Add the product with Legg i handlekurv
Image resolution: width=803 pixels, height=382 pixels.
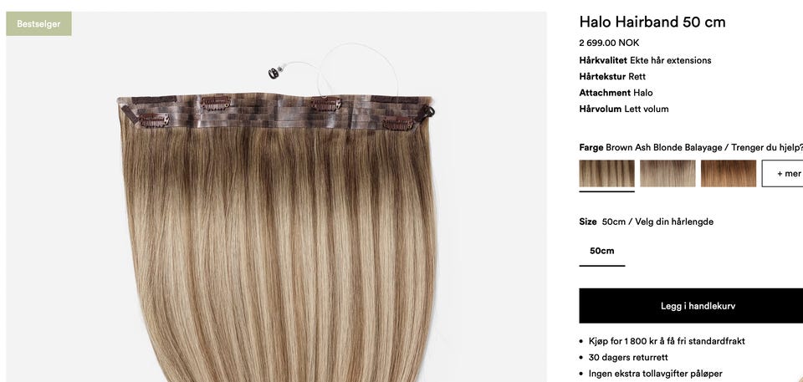point(691,306)
